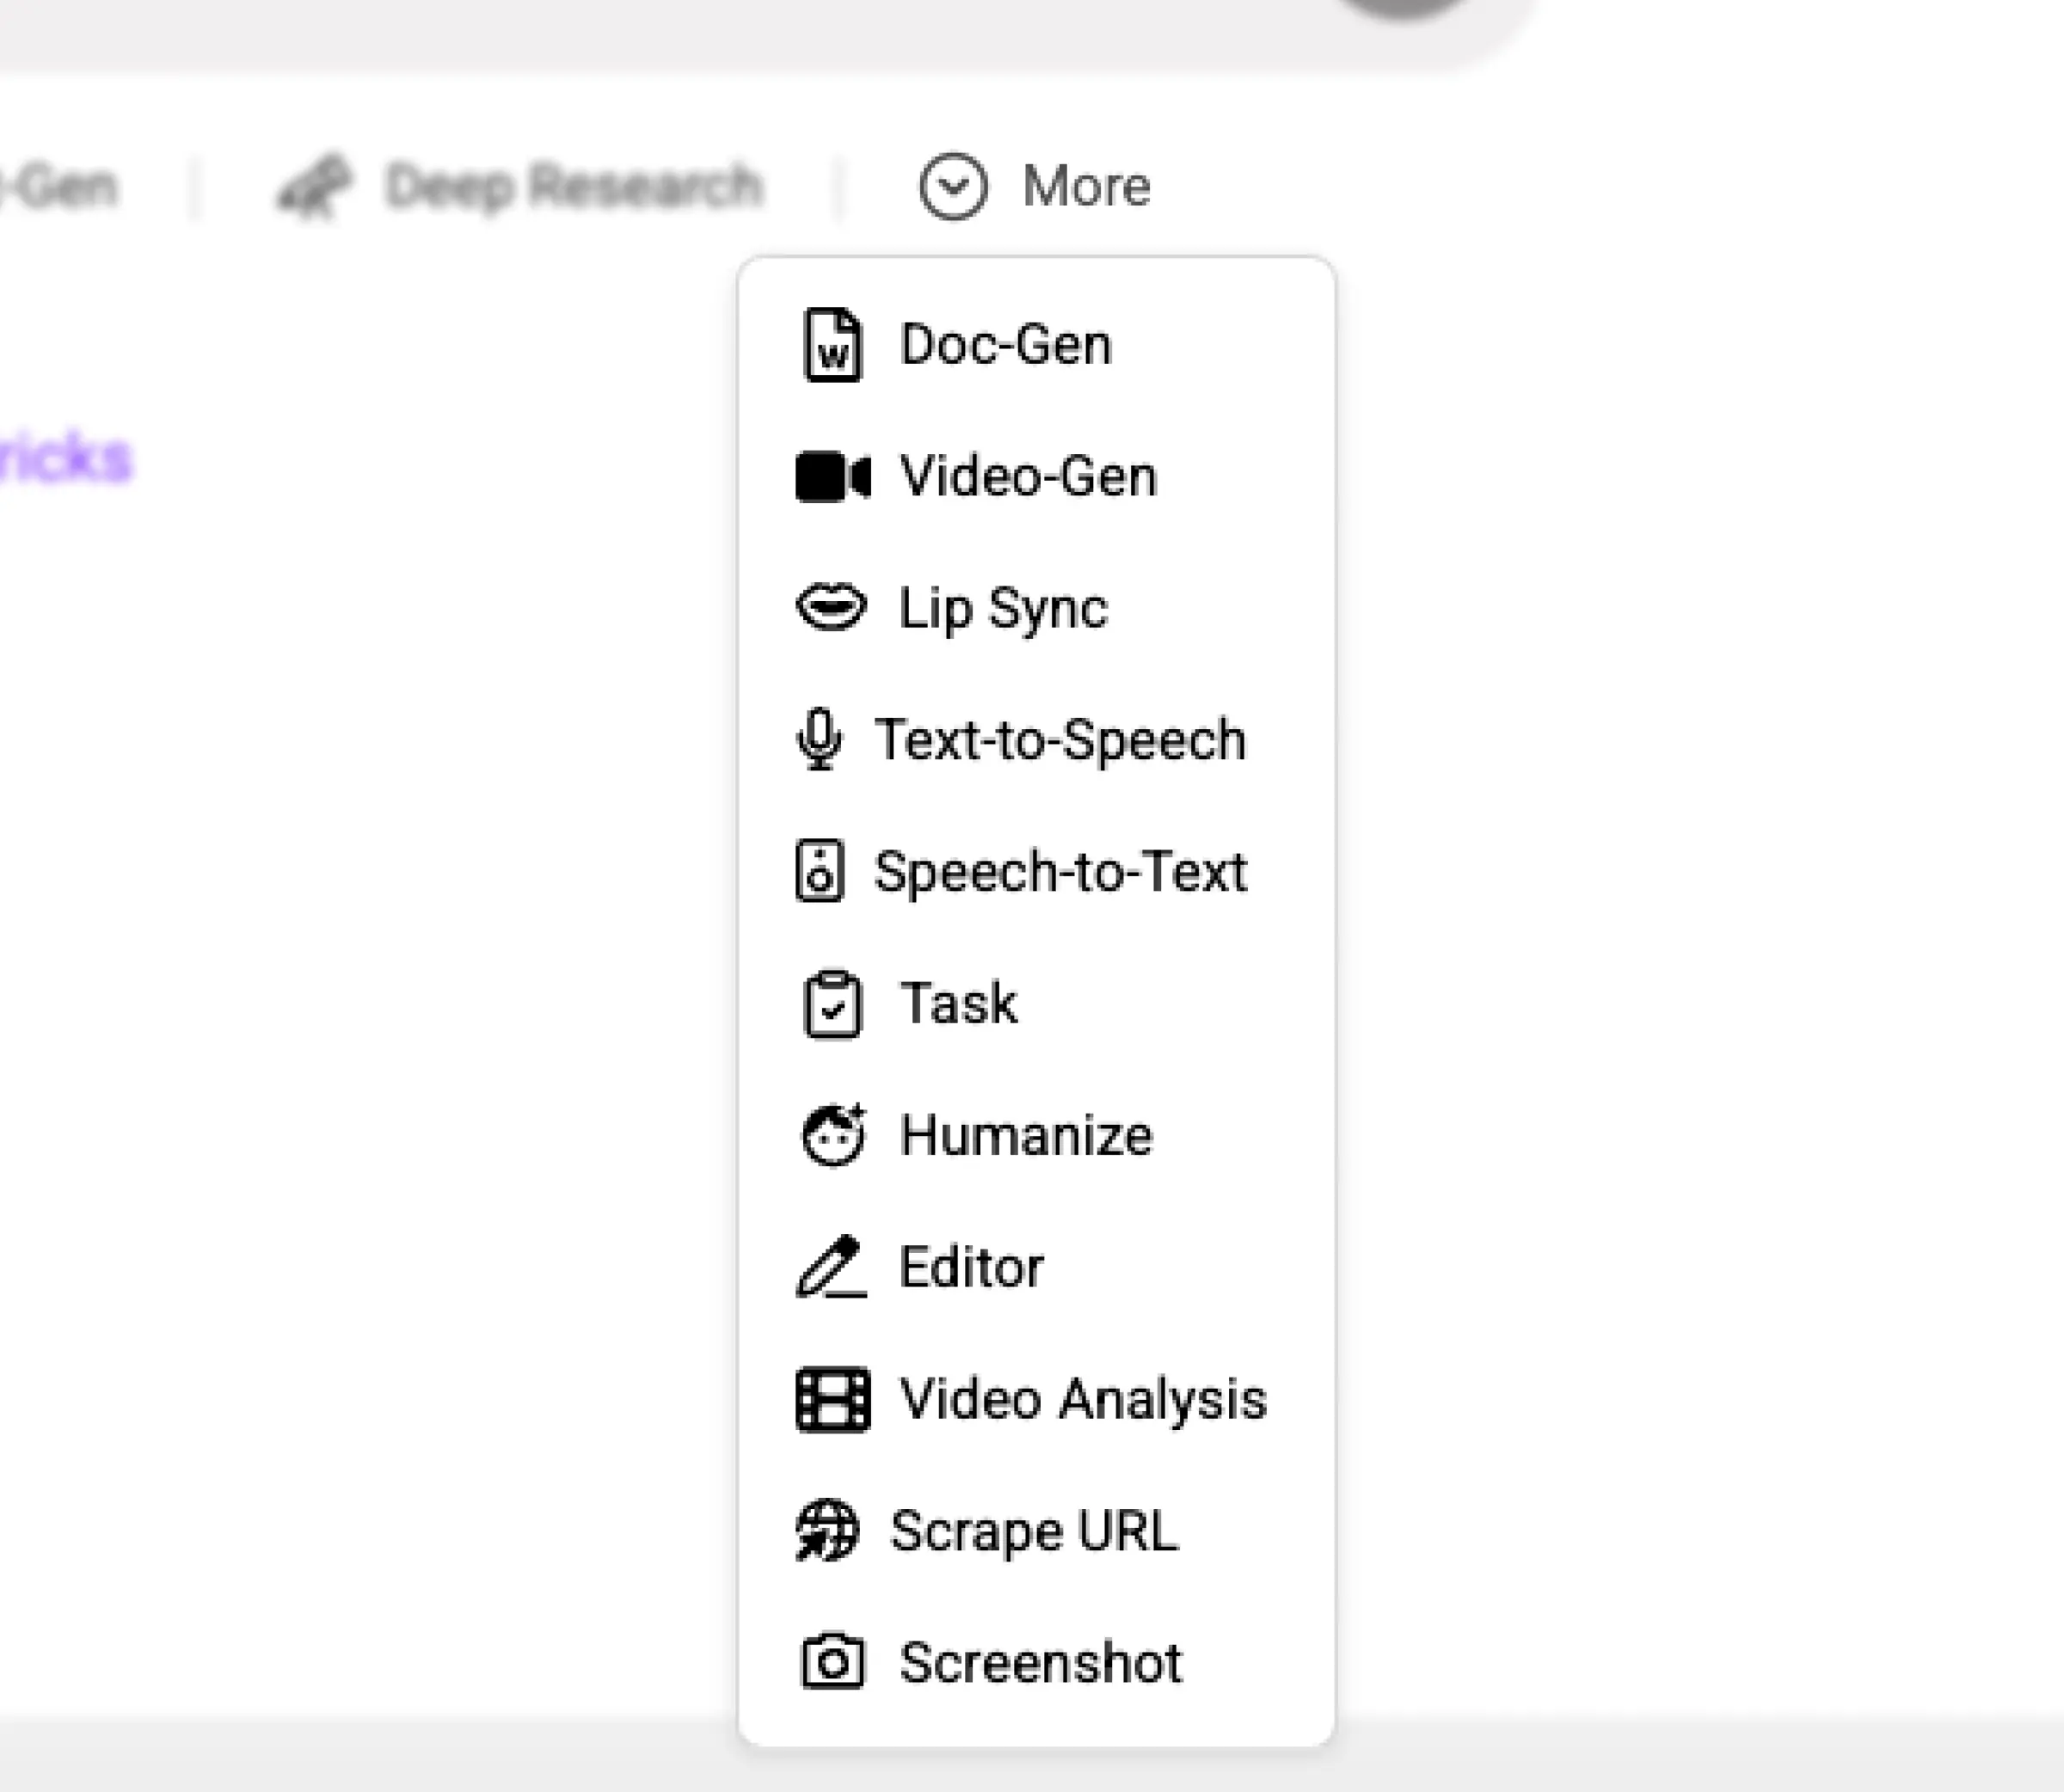Open the Deep Research option

click(x=574, y=186)
